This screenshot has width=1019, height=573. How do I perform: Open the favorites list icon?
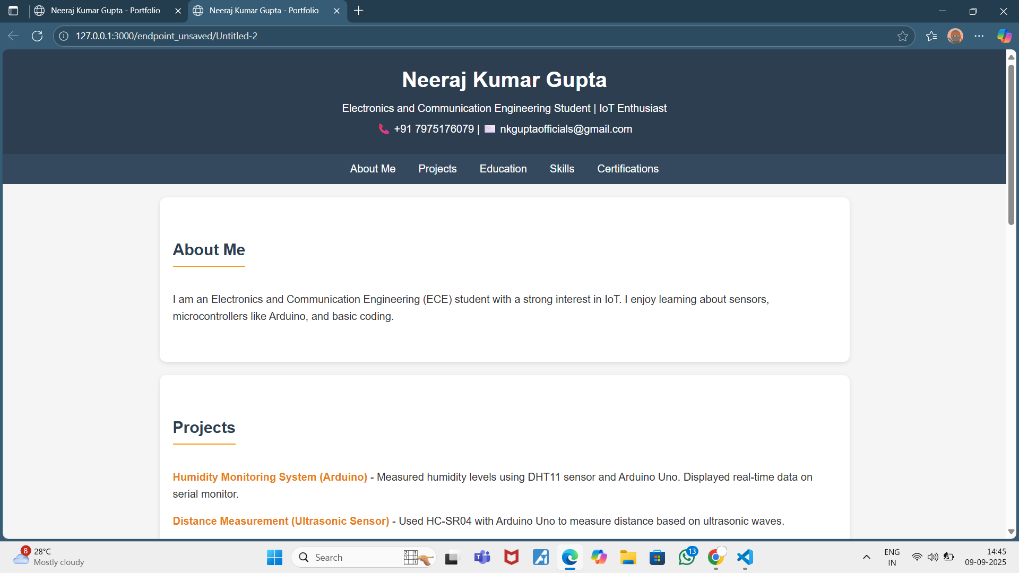[931, 36]
